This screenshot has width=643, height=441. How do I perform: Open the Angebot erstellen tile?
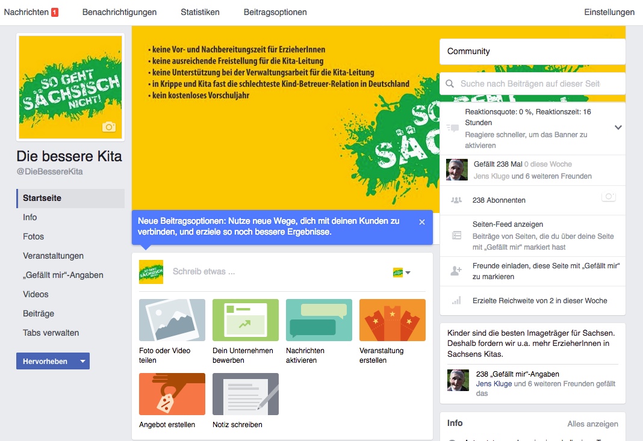point(172,394)
